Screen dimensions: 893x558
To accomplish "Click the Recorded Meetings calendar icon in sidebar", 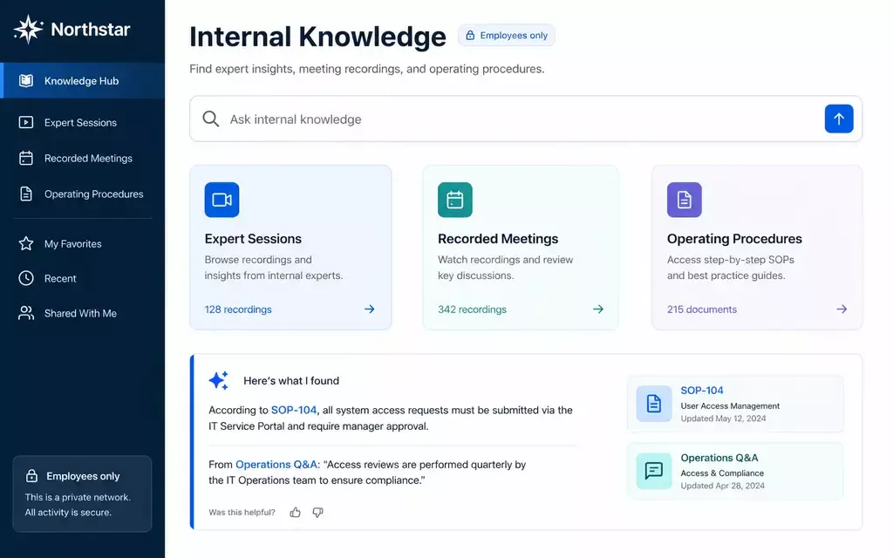I will pyautogui.click(x=26, y=159).
